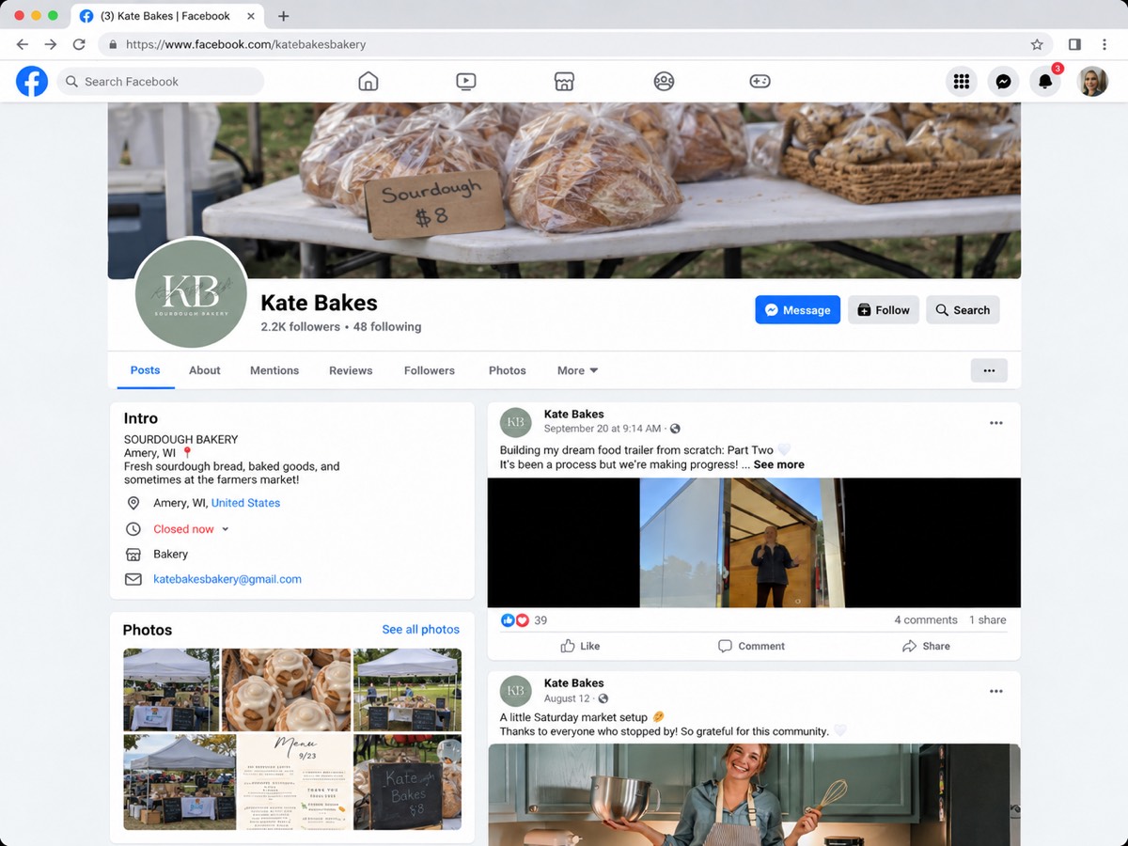Click in the Search Facebook field
The width and height of the screenshot is (1128, 846).
pyautogui.click(x=161, y=82)
